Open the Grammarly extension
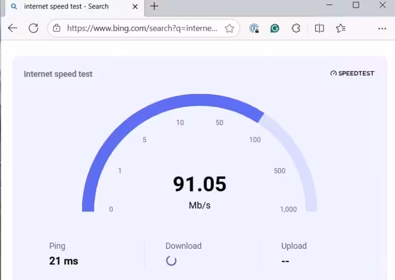Screen dimensions: 395x280 tap(275, 28)
